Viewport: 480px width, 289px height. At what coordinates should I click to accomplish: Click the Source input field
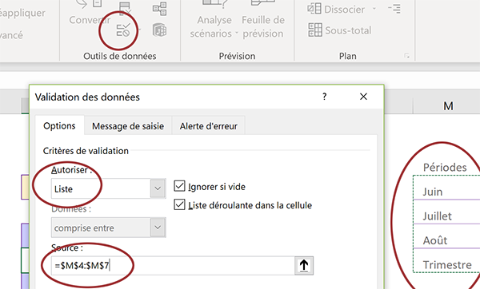[173, 265]
